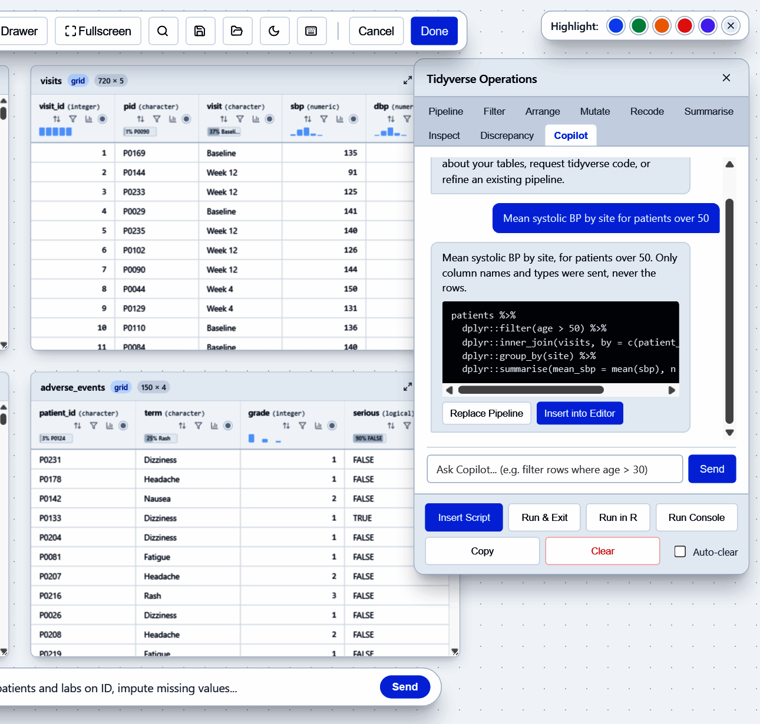Sort the sbp column in visits
This screenshot has height=724, width=760.
point(308,119)
